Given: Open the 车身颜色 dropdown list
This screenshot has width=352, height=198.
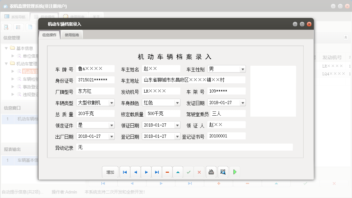Looking at the screenshot, I should click(x=177, y=103).
